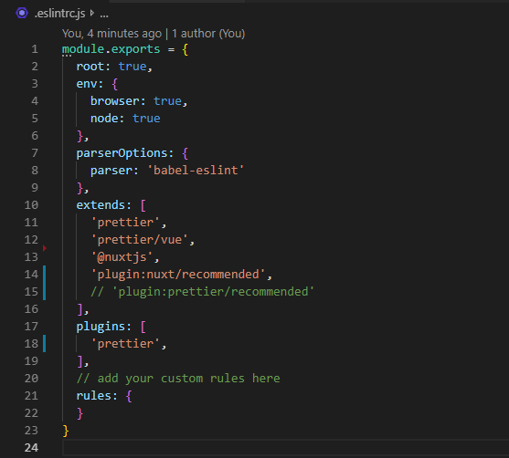509x458 pixels.
Task: Click the commented 'plugin:prettier/recommended' line
Action: (203, 292)
